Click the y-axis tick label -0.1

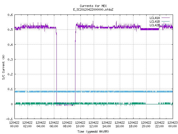9,119
